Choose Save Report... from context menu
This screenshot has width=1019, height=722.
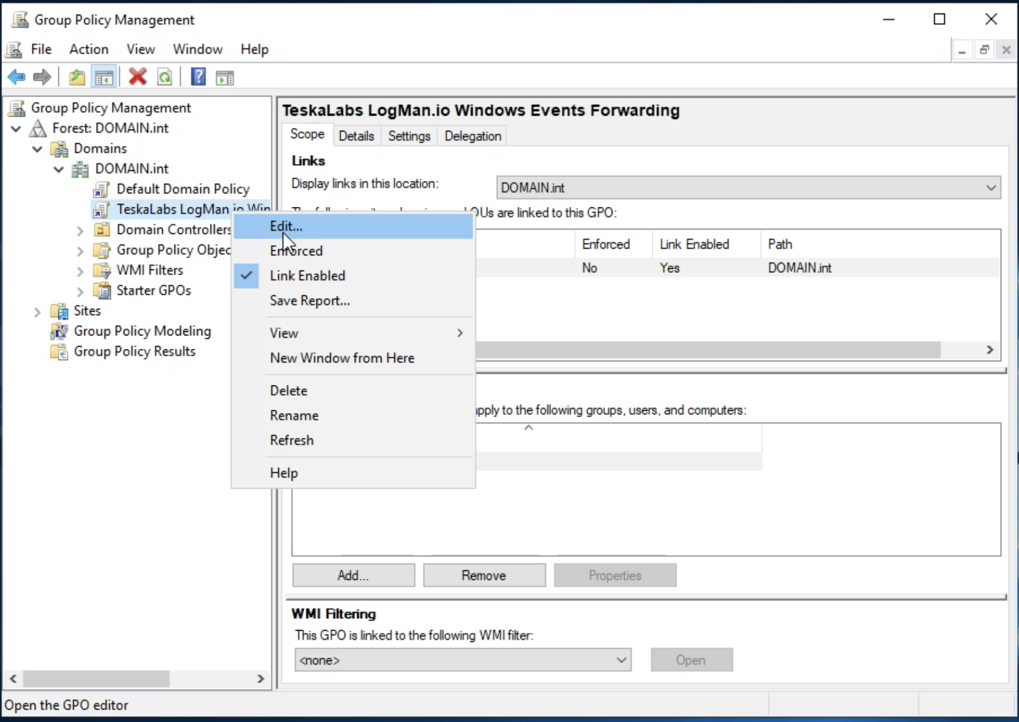point(353,301)
